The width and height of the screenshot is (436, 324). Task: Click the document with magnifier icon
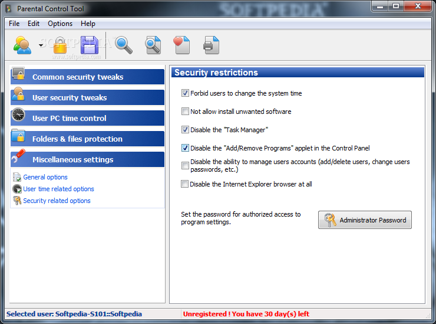pos(153,45)
